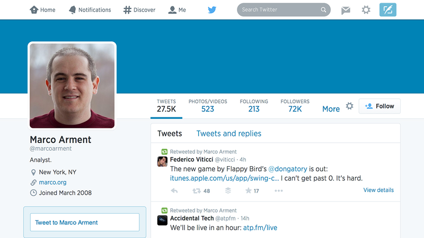Open direct messages envelope icon
The height and width of the screenshot is (238, 424).
coord(346,10)
